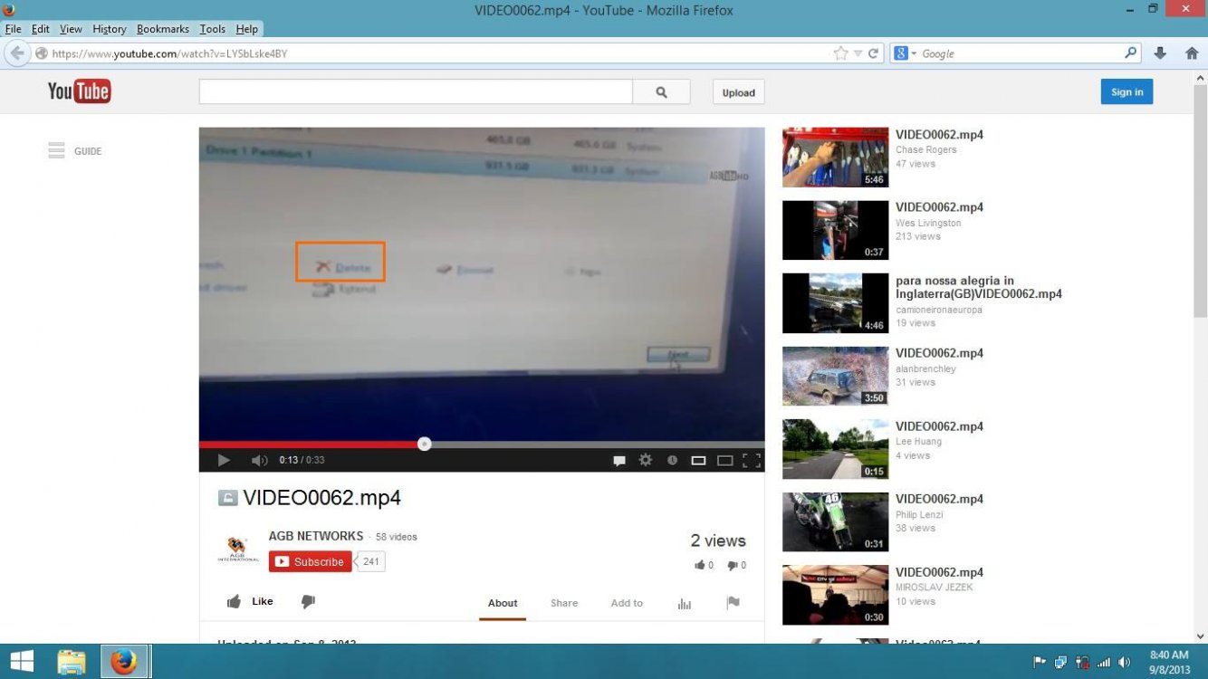Switch to the About tab
The width and height of the screenshot is (1208, 679).
[x=503, y=603]
